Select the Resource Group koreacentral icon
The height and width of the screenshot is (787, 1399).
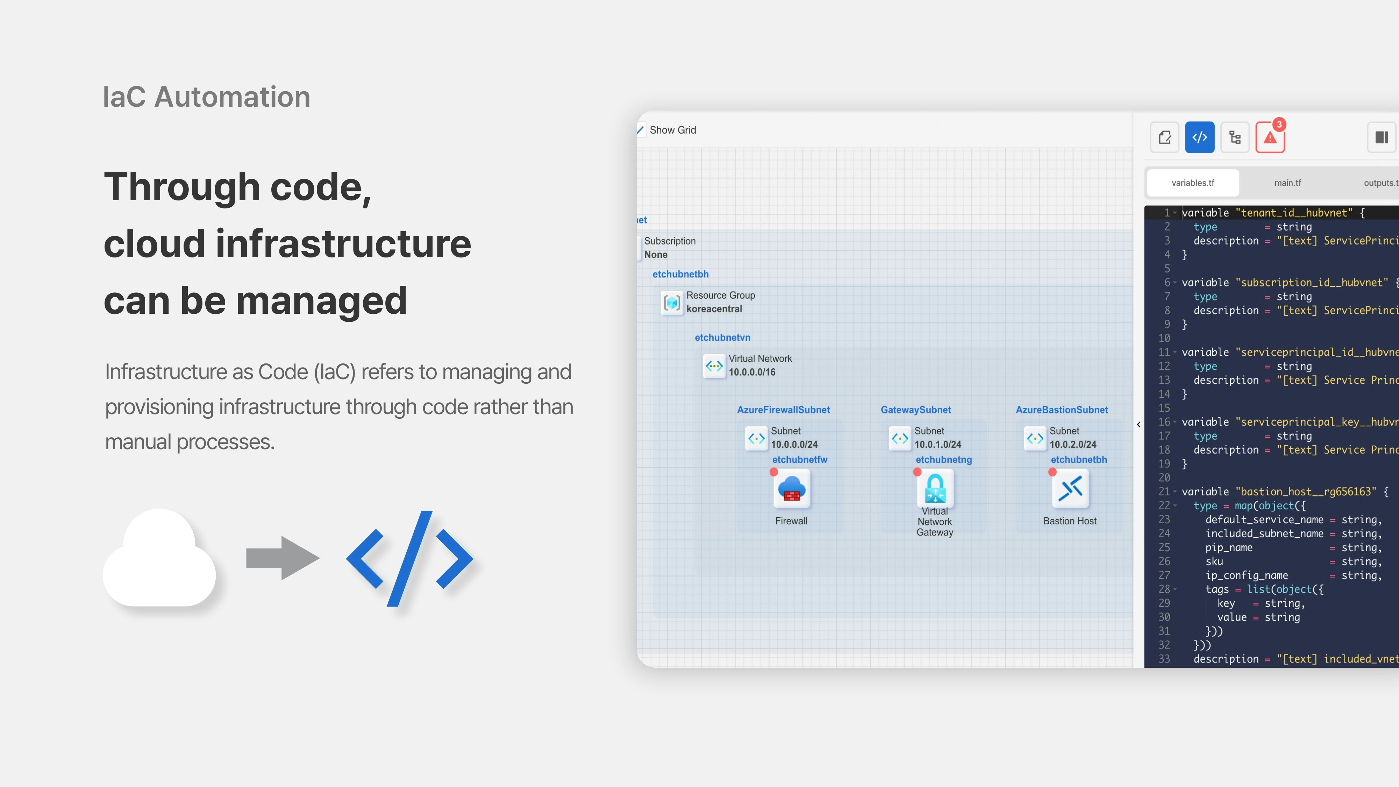pos(672,303)
